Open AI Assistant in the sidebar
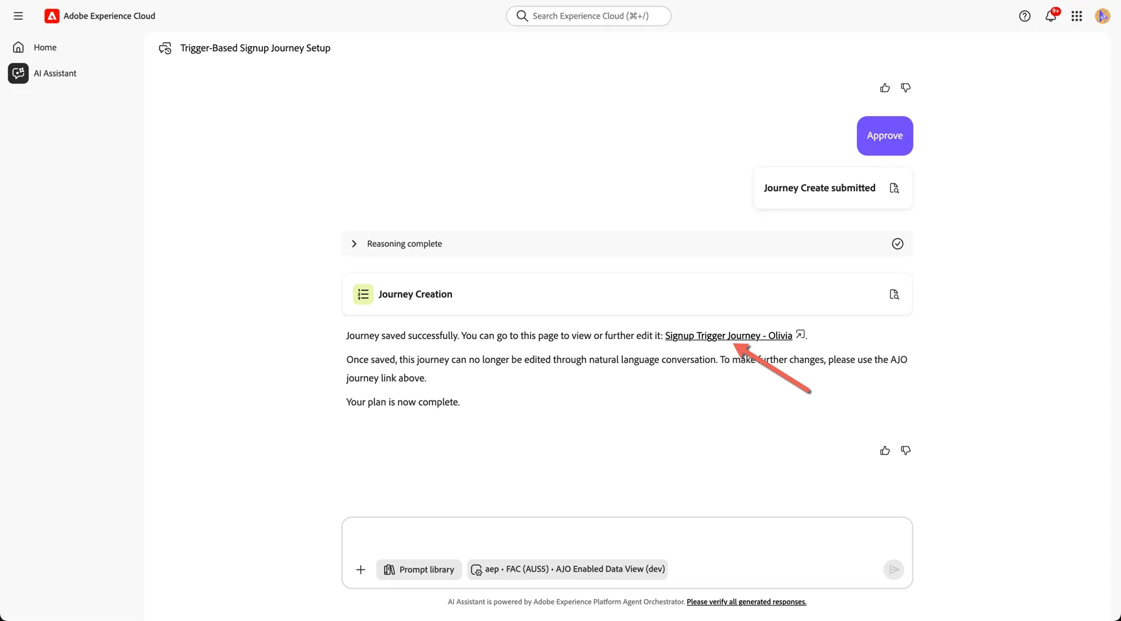 (x=55, y=73)
